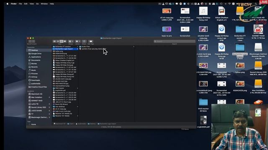The height and width of the screenshot is (150, 268).
Task: Open the View menu
Action: [x=32, y=4]
